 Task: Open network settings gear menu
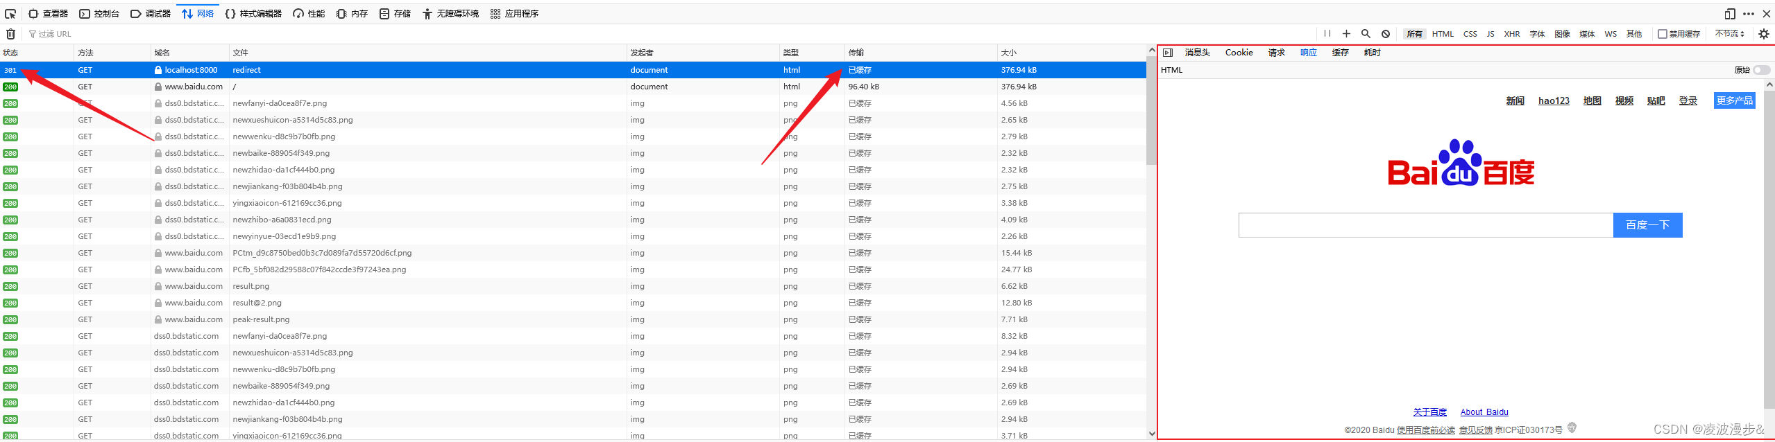click(1763, 34)
